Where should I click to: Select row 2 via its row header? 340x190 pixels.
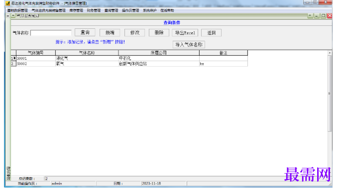(x=13, y=64)
